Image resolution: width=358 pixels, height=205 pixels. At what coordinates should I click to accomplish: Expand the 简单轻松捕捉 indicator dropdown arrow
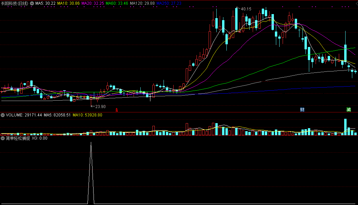point(3,138)
